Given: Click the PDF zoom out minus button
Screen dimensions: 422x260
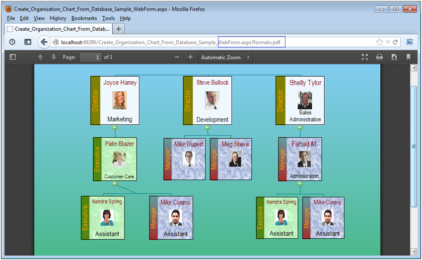Looking at the screenshot, I should pyautogui.click(x=177, y=57).
